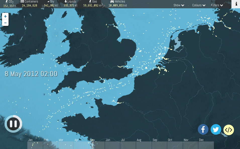Click the Gas cargo counter
Image resolution: width=240 pixels, height=149 pixels.
pos(93,4)
